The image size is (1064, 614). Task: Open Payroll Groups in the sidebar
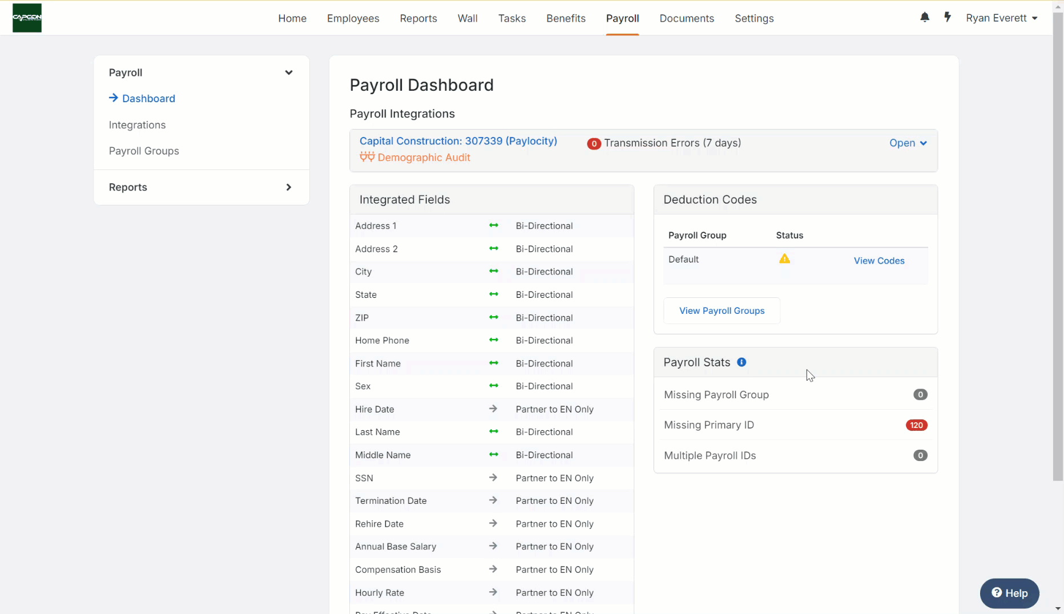144,151
